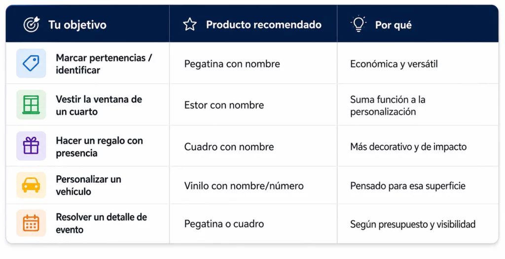This screenshot has height=259, width=505.
Task: Select the orange calendar icon
Action: (31, 223)
